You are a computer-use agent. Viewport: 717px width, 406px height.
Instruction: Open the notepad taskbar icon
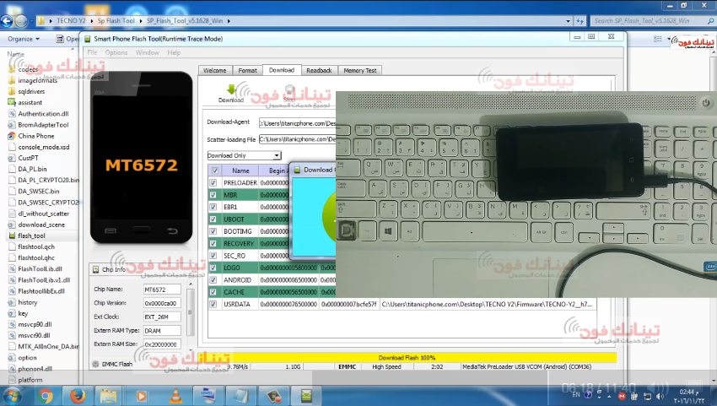(241, 396)
